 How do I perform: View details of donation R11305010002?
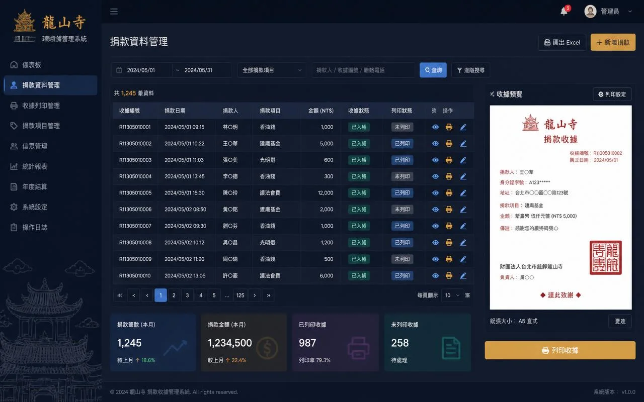[436, 144]
